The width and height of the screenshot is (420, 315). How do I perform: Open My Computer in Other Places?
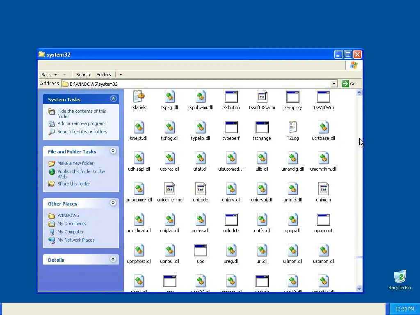71,232
